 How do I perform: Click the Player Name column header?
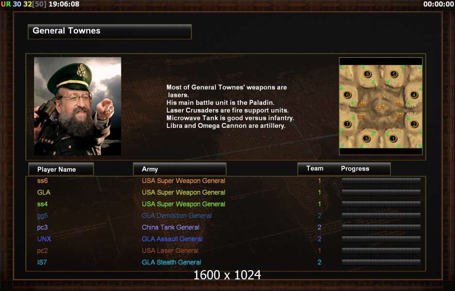61,169
